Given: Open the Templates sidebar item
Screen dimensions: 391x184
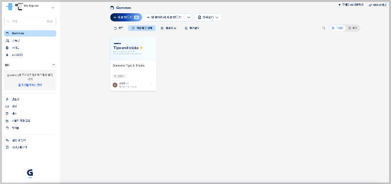Looking at the screenshot, I should click(30, 100).
